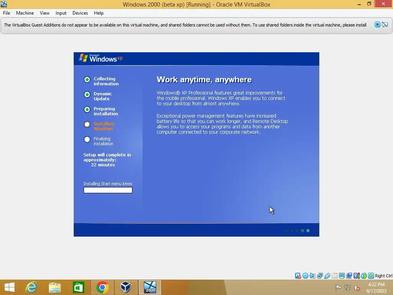Click the muted volume tray icon

click(357, 288)
